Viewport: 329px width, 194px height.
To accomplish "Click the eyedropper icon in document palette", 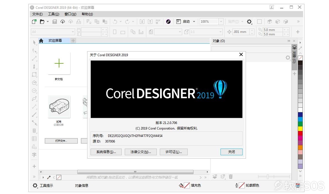I will tap(49, 177).
